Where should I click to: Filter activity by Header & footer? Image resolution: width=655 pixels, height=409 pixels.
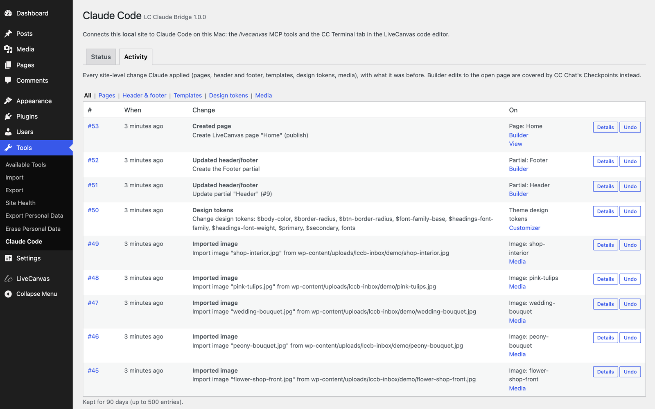click(145, 95)
